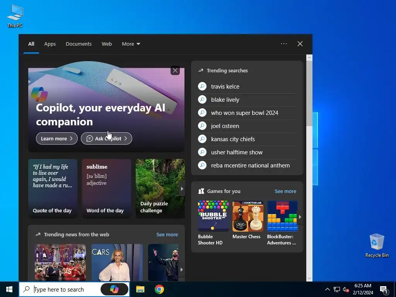Click the Games for you heading
The width and height of the screenshot is (396, 297).
click(224, 191)
